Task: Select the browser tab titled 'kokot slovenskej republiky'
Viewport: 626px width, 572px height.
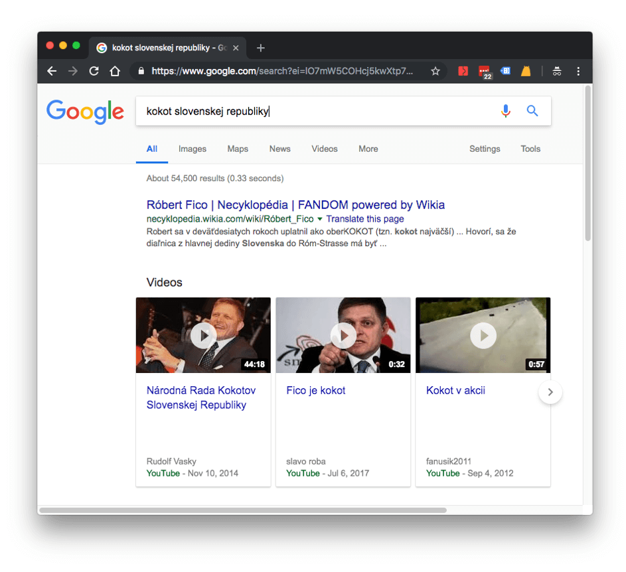Action: coord(167,48)
